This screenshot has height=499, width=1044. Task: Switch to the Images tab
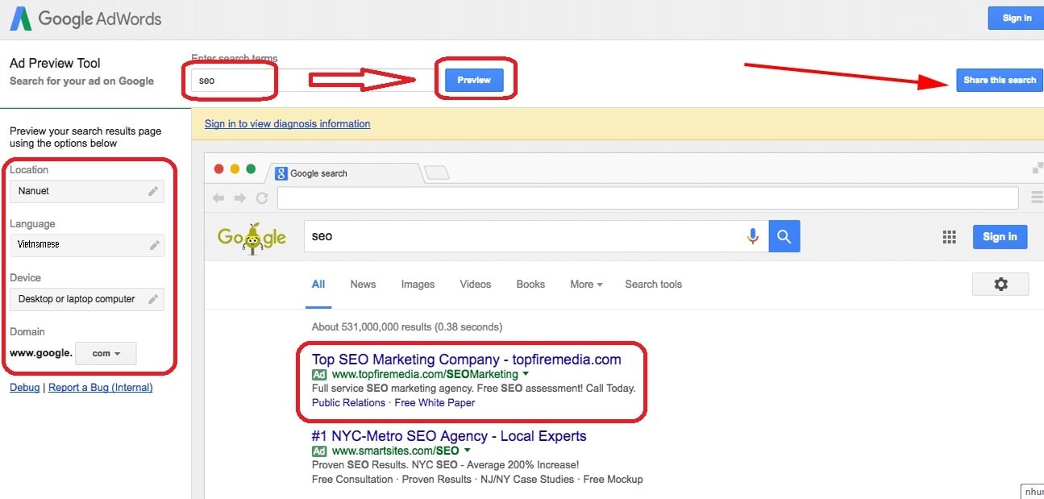418,285
